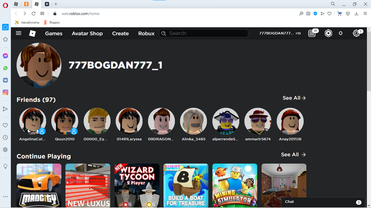Screen dimensions: 371x208
Task: Click the search-in-tabs magnifier at the top right
Action: 333,4
